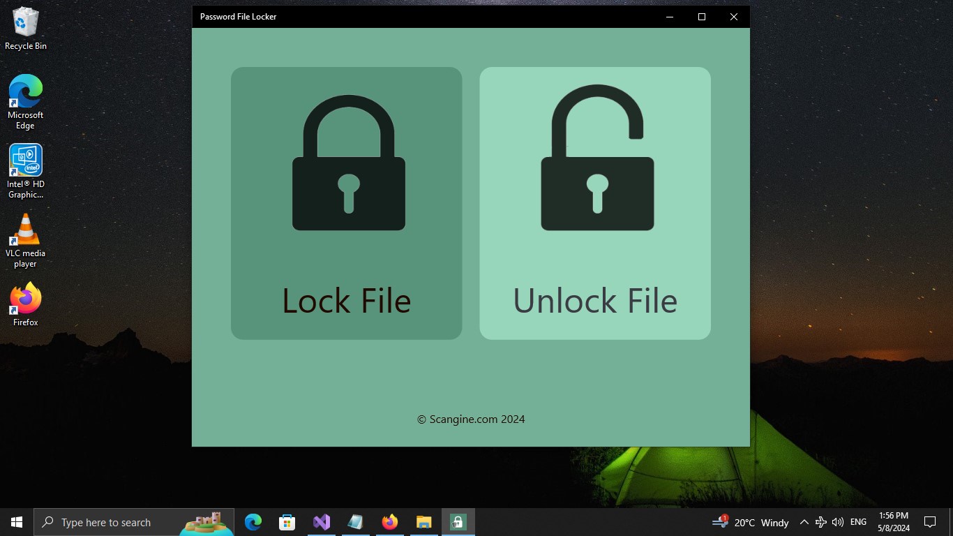Image resolution: width=953 pixels, height=536 pixels.
Task: Open the Action Center notifications
Action: [x=930, y=521]
